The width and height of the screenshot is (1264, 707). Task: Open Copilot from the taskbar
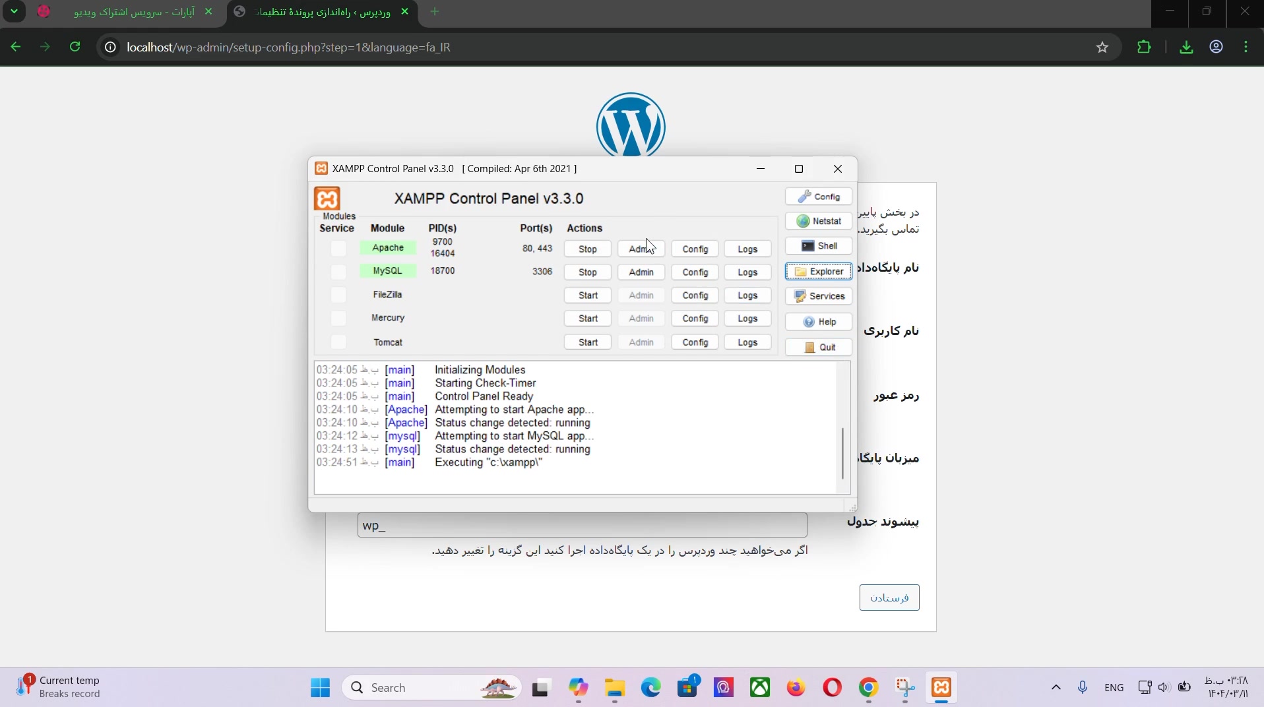[x=579, y=688]
